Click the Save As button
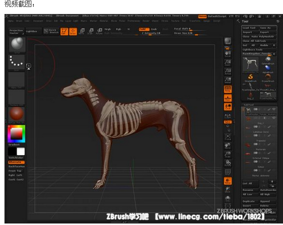Viewport: 283px width, 225px height. [268, 28]
